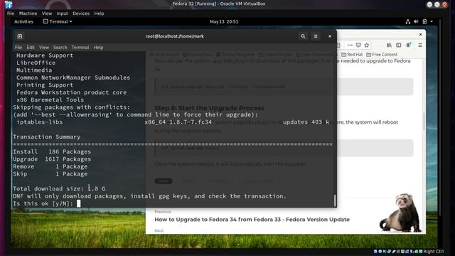Click the VirtualBox green mouse integration status icon
Screen dimensions: 455x256
point(417,251)
